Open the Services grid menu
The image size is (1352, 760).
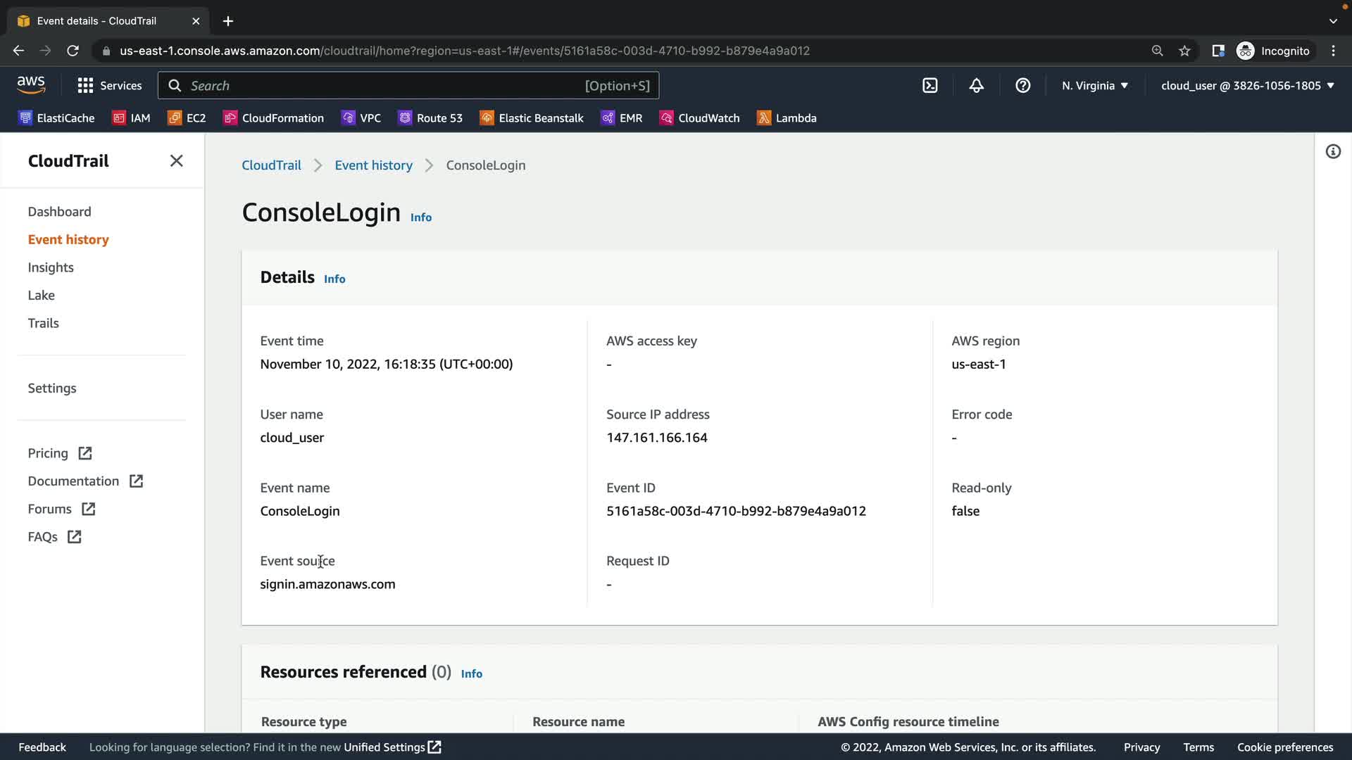click(109, 86)
